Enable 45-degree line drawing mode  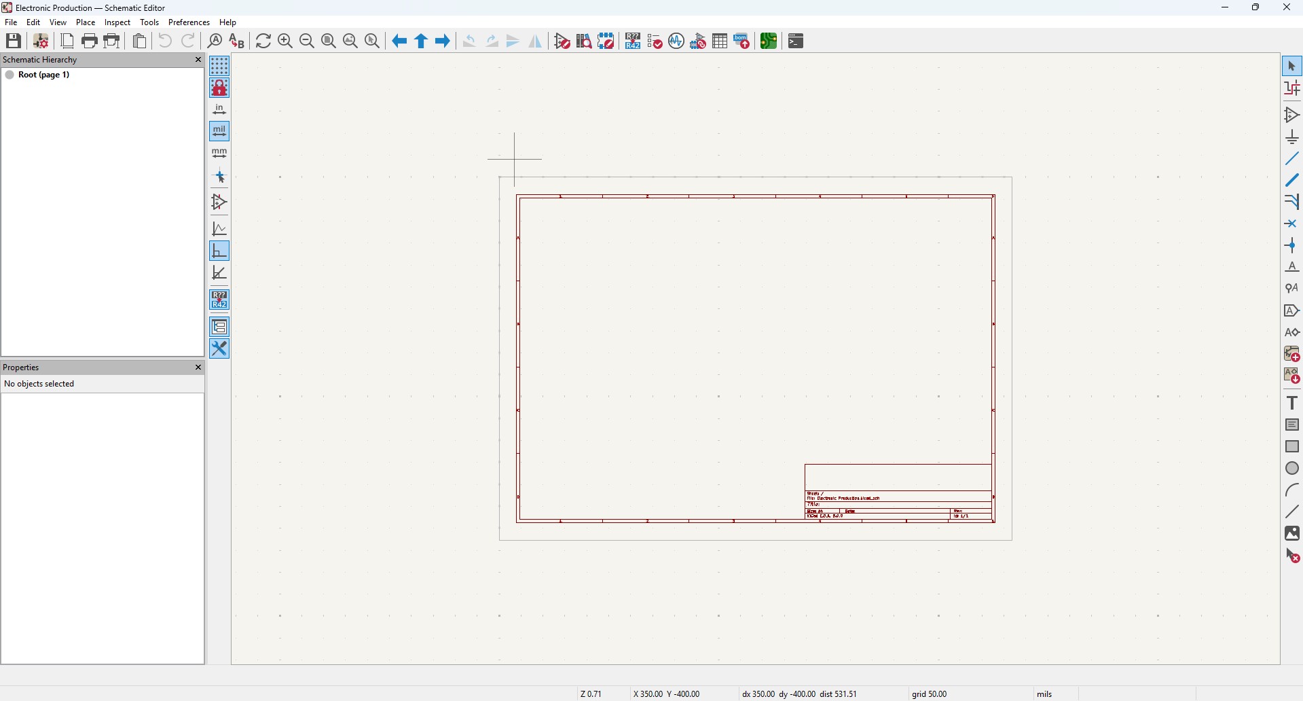pos(220,272)
